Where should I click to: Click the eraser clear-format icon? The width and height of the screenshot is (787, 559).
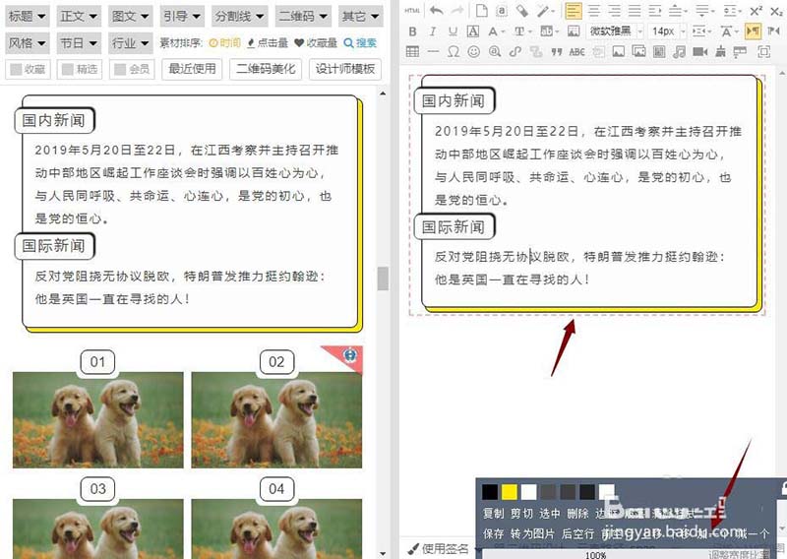pos(522,11)
